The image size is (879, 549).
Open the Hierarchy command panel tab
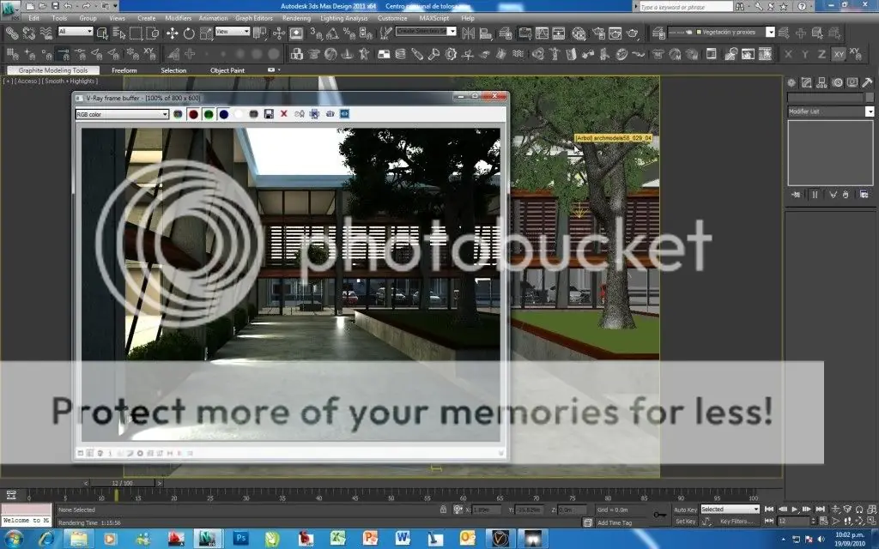tap(822, 83)
